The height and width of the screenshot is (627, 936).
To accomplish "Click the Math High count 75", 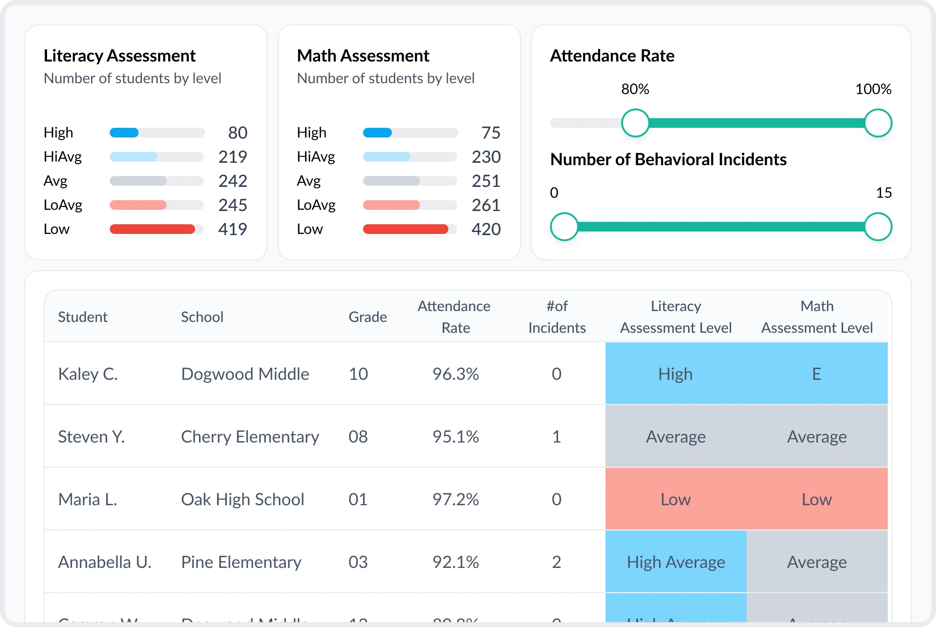I will pos(491,133).
